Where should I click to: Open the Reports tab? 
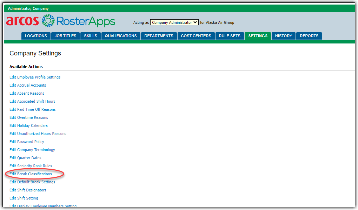pyautogui.click(x=309, y=36)
